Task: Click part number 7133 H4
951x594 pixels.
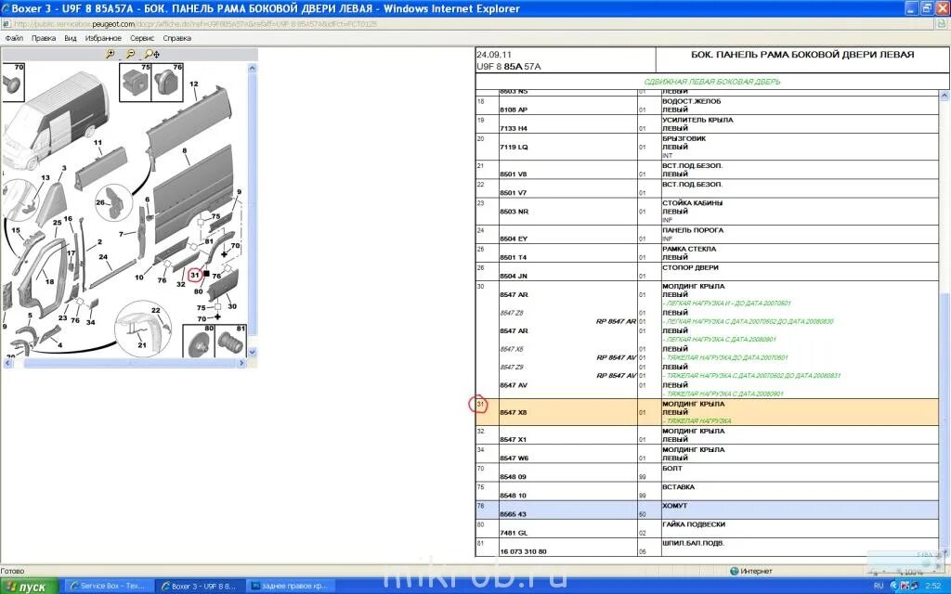Action: tap(513, 128)
